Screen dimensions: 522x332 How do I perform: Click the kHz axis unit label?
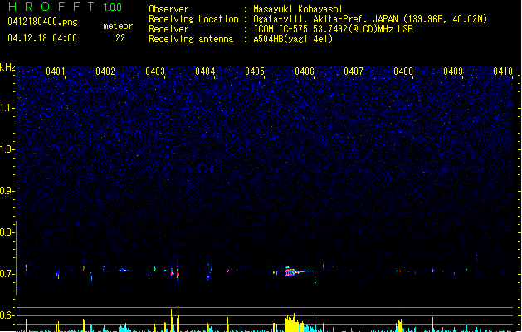[7, 67]
